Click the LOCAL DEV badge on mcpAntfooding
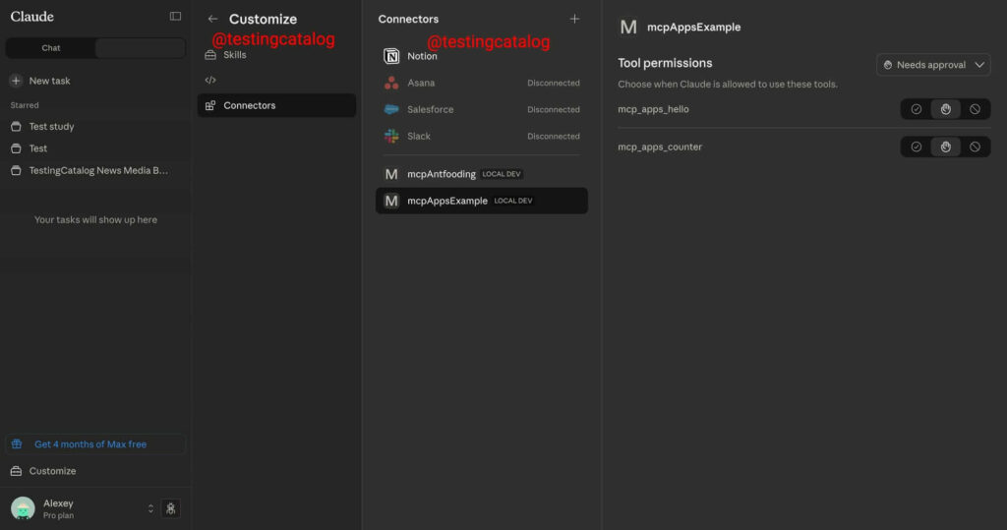 click(502, 174)
